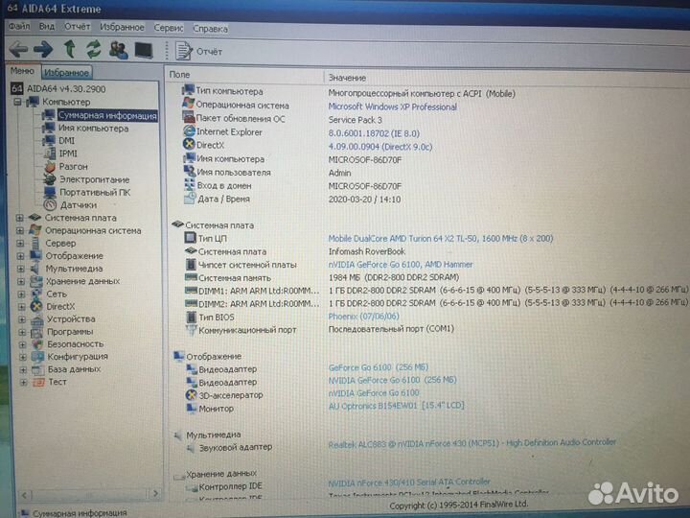Viewport: 690px width, 518px height.
Task: Click the black monitor icon in toolbar
Action: click(x=144, y=50)
